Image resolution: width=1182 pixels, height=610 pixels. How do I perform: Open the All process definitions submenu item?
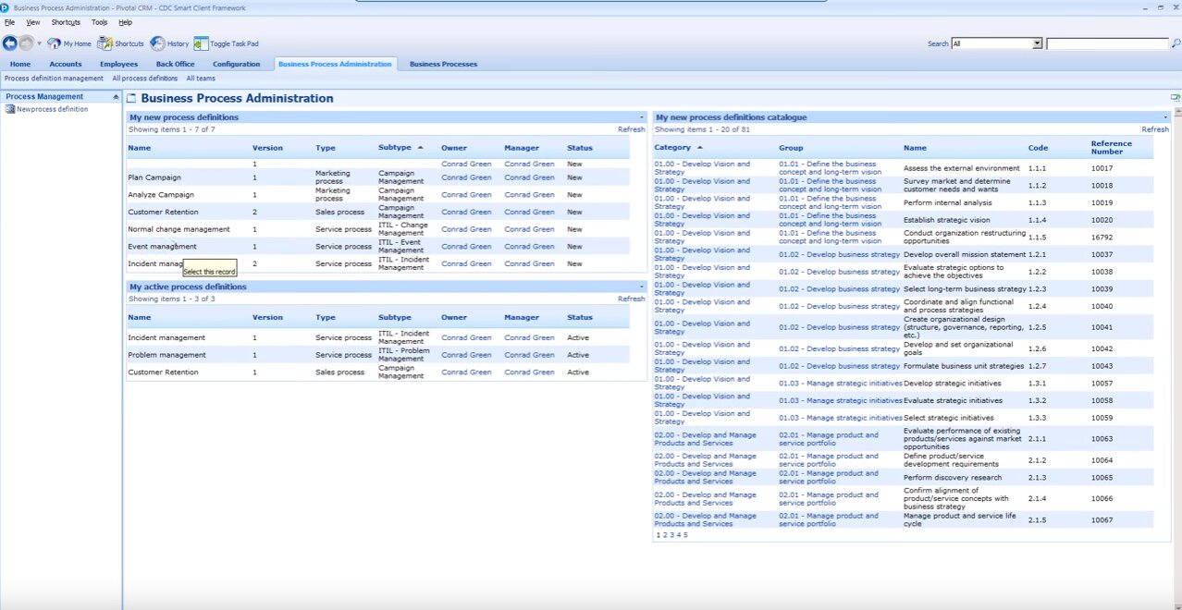(145, 79)
